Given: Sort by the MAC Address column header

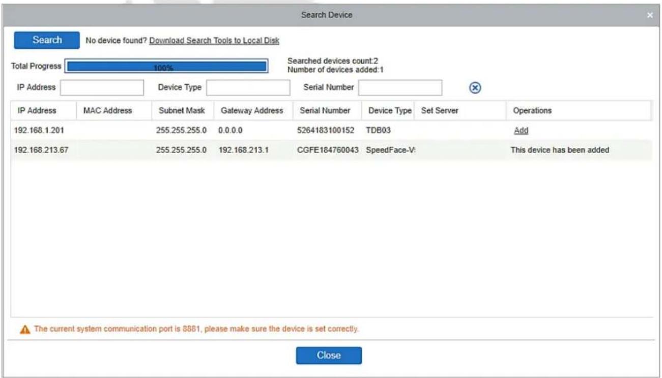Looking at the screenshot, I should (x=107, y=110).
